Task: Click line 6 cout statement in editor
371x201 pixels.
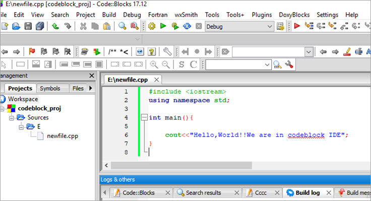Action: click(257, 135)
